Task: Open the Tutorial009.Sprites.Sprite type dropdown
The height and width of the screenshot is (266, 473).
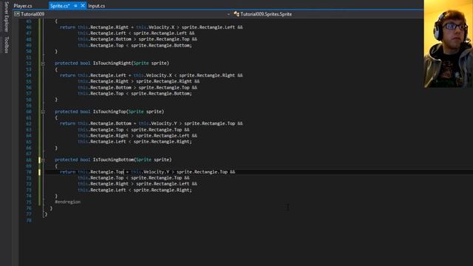Action: coord(266,14)
